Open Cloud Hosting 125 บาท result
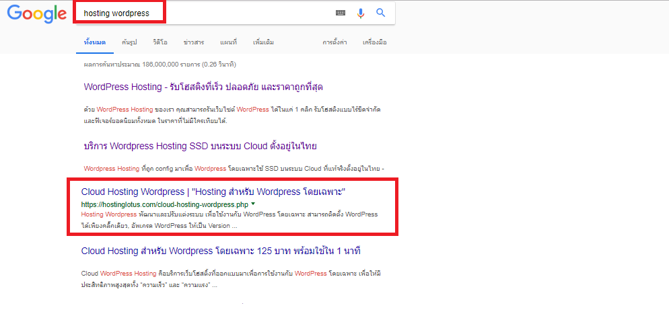This screenshot has height=322, width=669. 221,251
